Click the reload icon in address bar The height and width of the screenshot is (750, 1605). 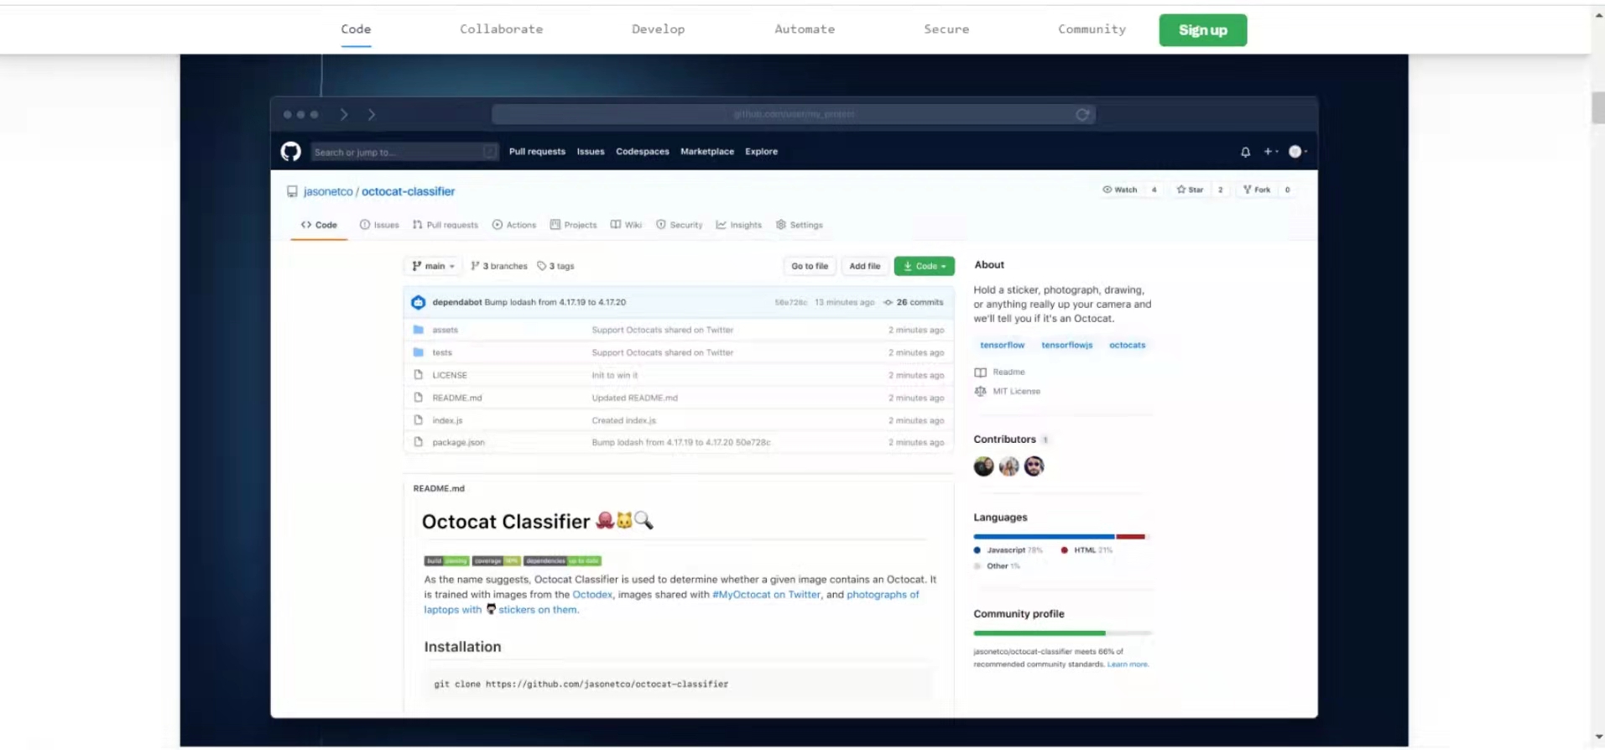pyautogui.click(x=1082, y=114)
